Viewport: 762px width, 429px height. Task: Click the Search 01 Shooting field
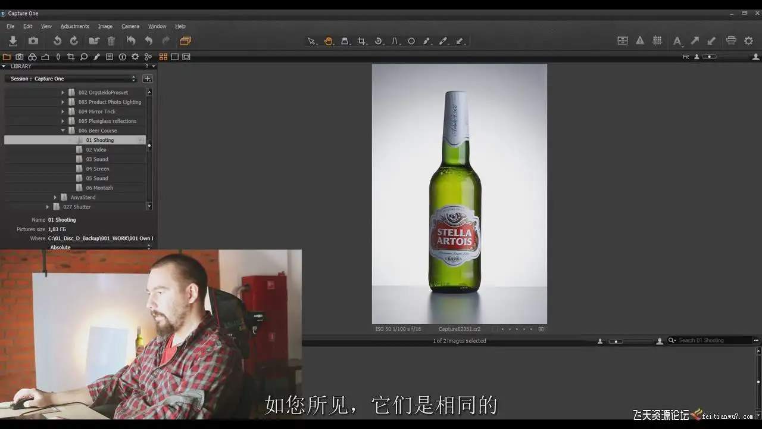click(x=710, y=340)
